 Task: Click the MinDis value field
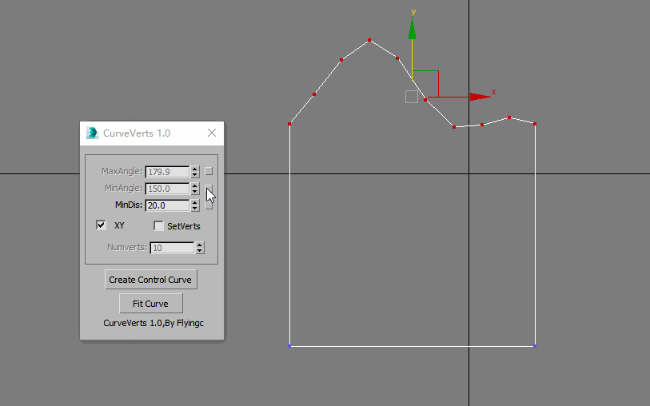click(167, 205)
